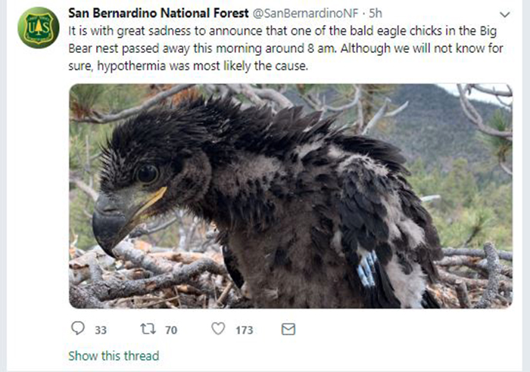Screen dimensions: 530x372
Task: Click the tweet line mentioning hypothermia
Action: 189,66
